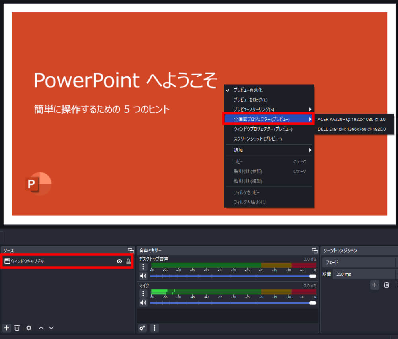Select DELL E1916H display option
398x339 pixels.
pos(353,129)
